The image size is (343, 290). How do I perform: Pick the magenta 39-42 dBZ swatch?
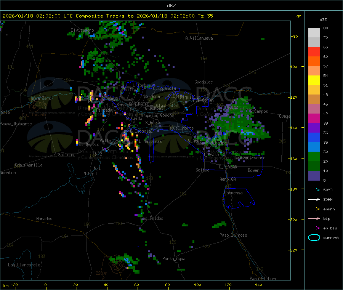click(x=314, y=118)
